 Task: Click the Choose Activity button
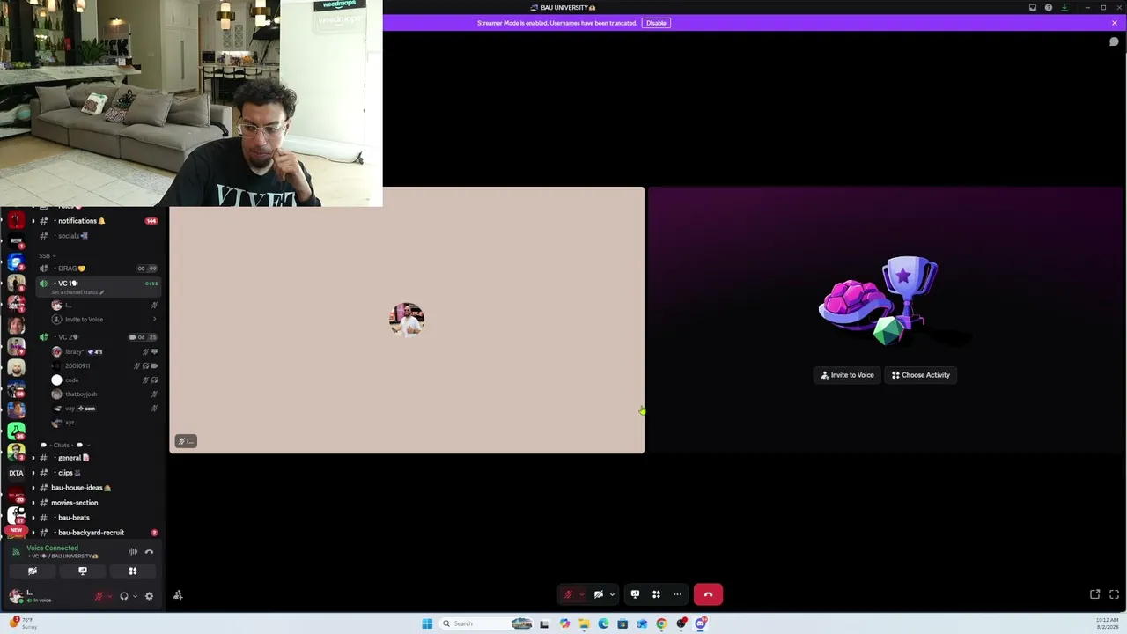click(x=921, y=375)
